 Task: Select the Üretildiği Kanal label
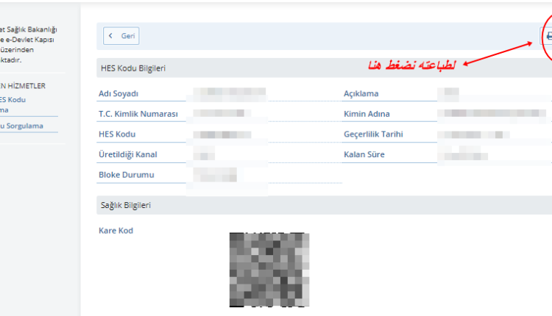click(128, 154)
